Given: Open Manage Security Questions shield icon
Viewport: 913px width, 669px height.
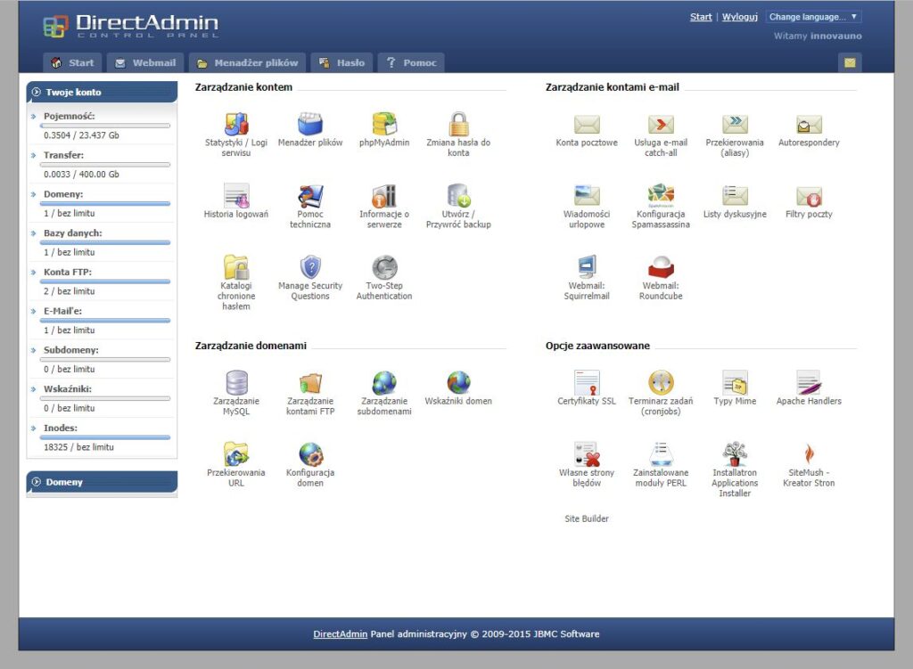Looking at the screenshot, I should click(310, 267).
